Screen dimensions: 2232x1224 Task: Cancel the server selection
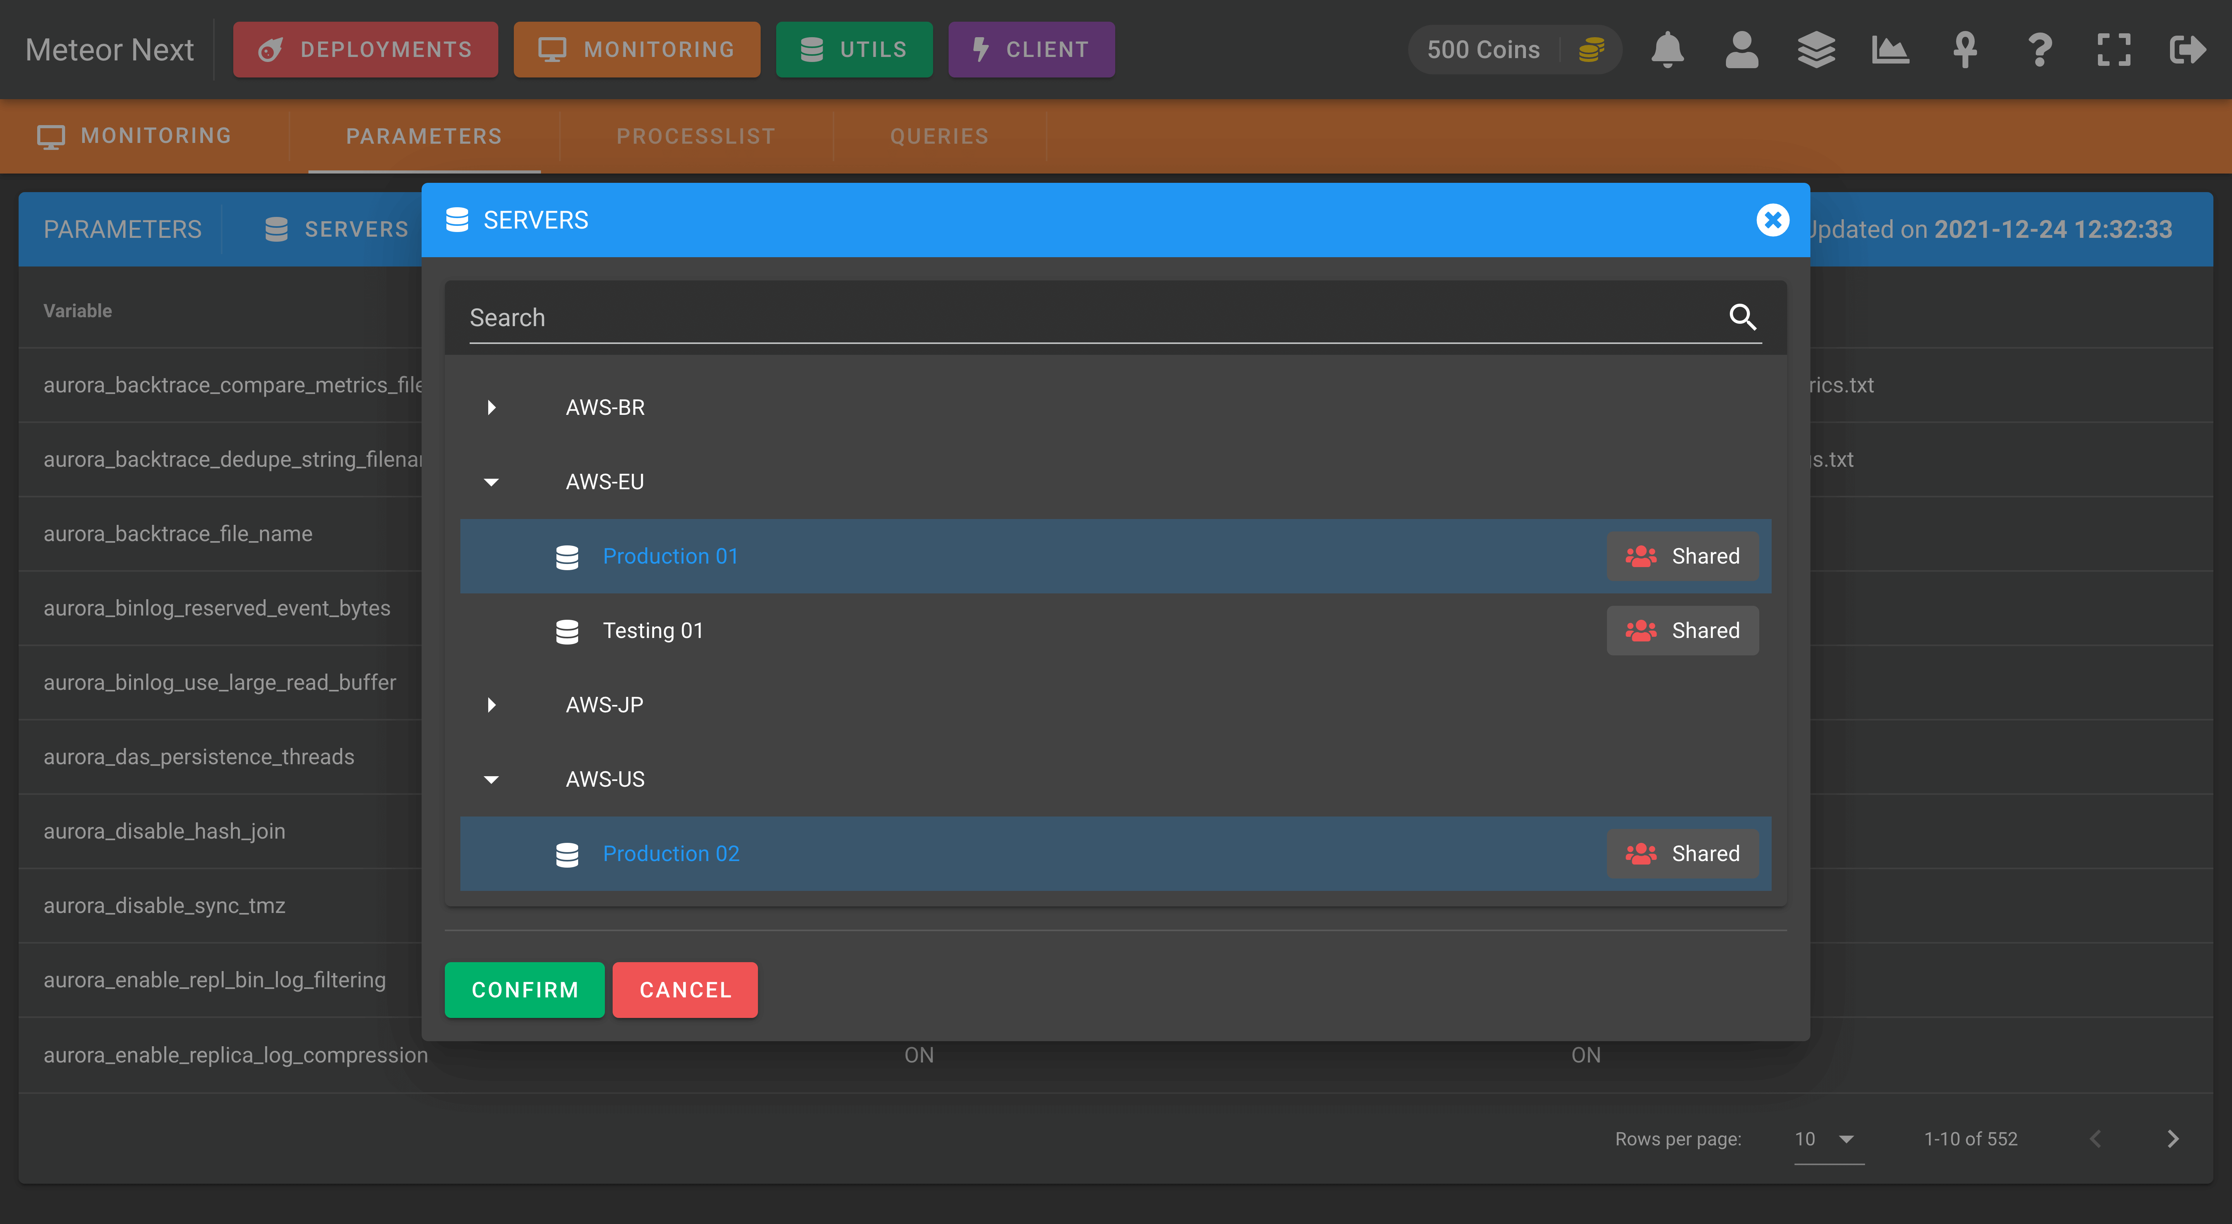pyautogui.click(x=685, y=989)
